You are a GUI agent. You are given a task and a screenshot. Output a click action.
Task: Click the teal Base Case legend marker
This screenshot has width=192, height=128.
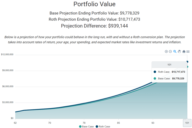tap(81, 126)
